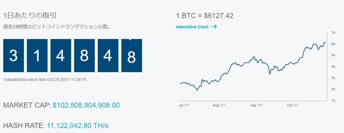344x133 pixels.
Task: Click the first counter tile showing 3
Action: coord(13,55)
